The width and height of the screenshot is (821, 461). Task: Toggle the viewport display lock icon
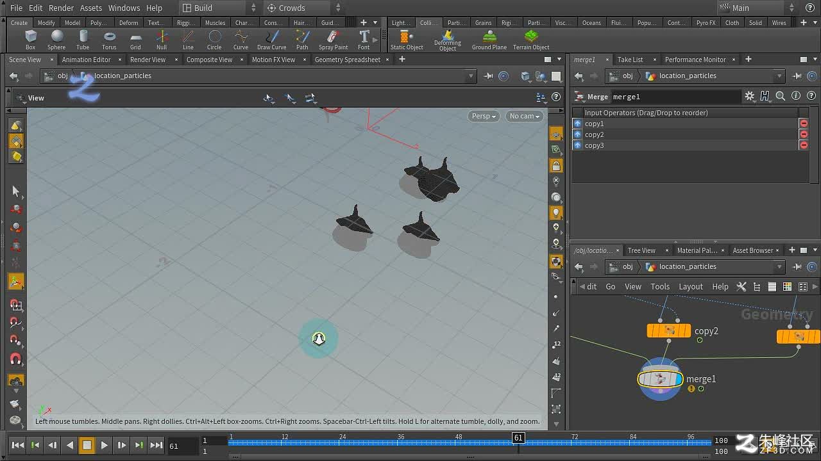tap(556, 166)
